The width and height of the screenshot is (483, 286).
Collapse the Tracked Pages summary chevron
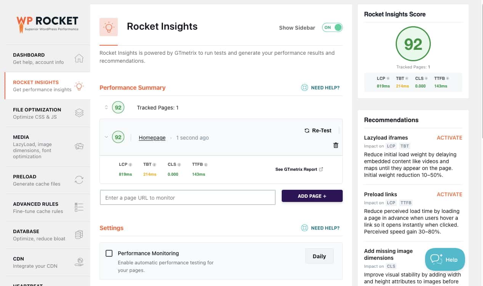click(106, 108)
